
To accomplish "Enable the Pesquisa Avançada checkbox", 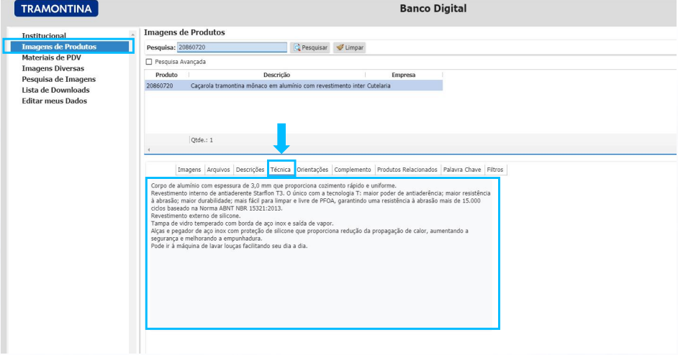I will click(x=149, y=62).
